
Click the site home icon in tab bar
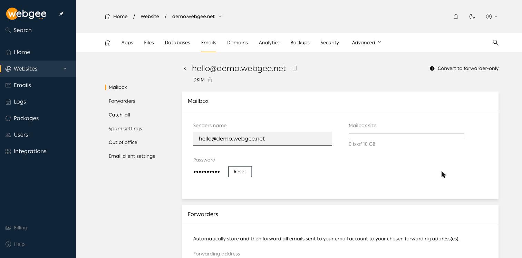(108, 43)
